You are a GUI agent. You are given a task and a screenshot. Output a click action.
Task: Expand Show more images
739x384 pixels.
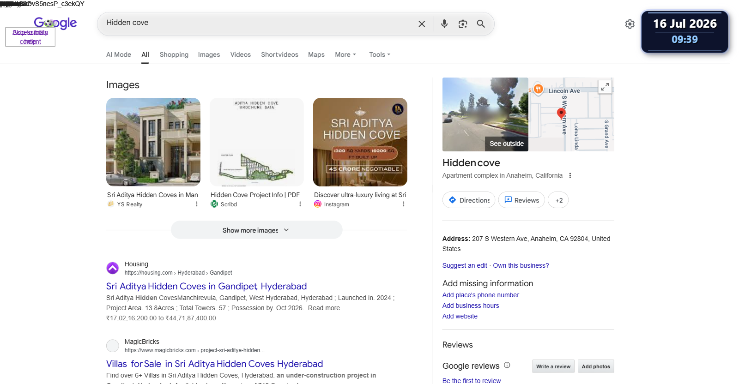(x=257, y=230)
